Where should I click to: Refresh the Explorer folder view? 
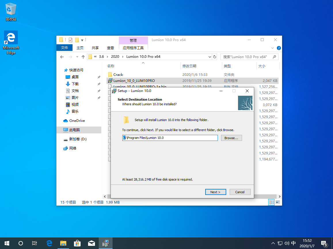click(215, 57)
